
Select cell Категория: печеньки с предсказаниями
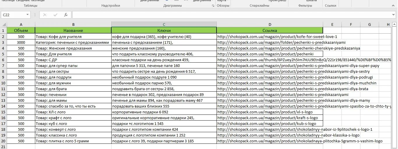coord(73,42)
